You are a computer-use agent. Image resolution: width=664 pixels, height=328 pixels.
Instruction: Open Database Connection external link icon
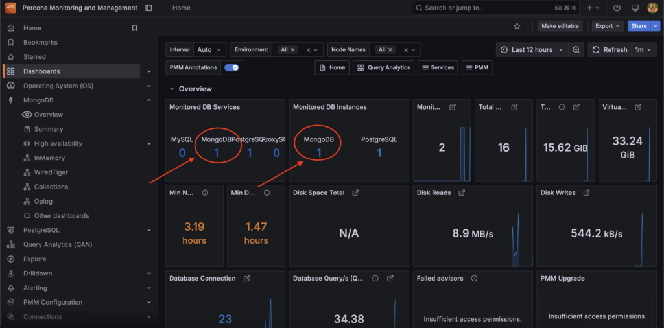point(247,279)
